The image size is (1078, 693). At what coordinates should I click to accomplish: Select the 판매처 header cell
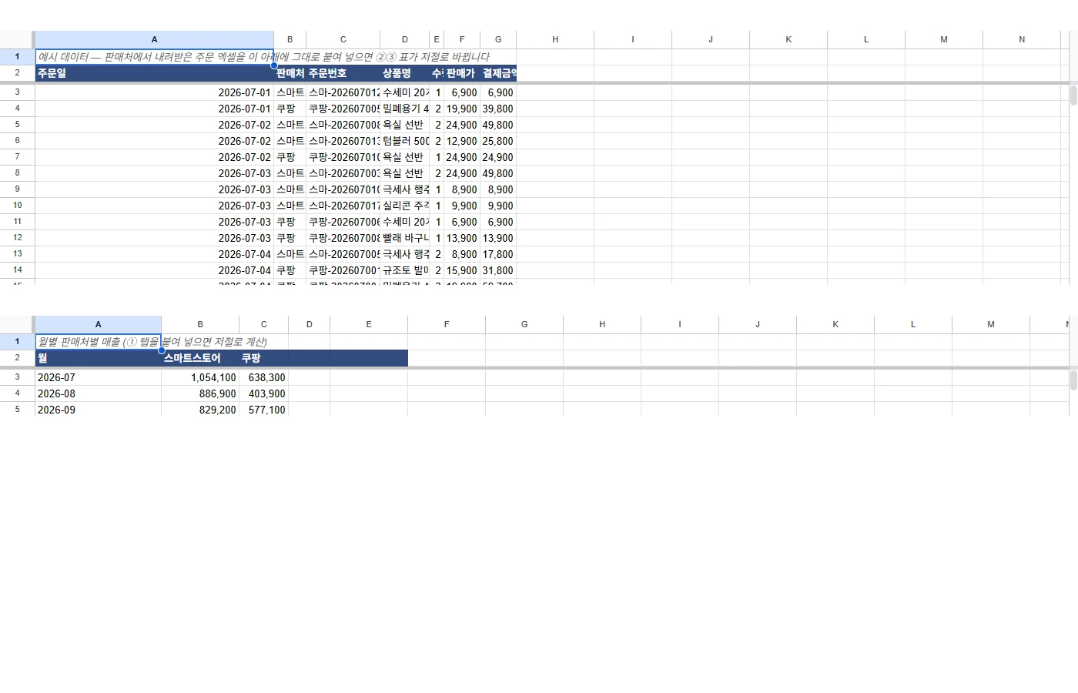pos(290,73)
